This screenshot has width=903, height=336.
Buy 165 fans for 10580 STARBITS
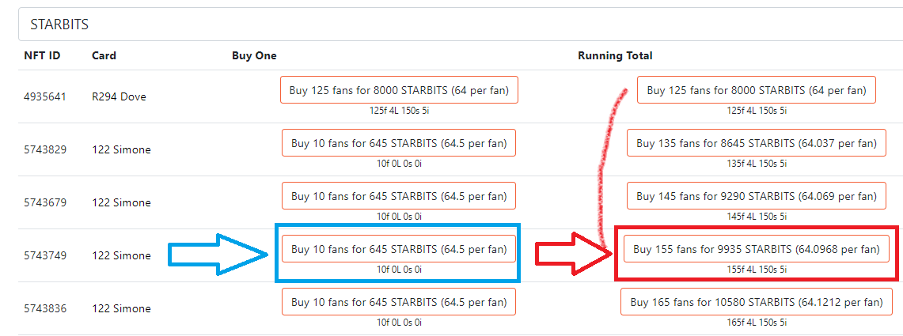[x=757, y=301]
